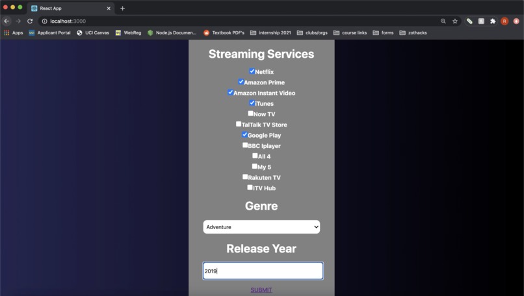Click the pencil-shaped extension icon
Viewport: 524px width, 296px height.
pos(469,21)
